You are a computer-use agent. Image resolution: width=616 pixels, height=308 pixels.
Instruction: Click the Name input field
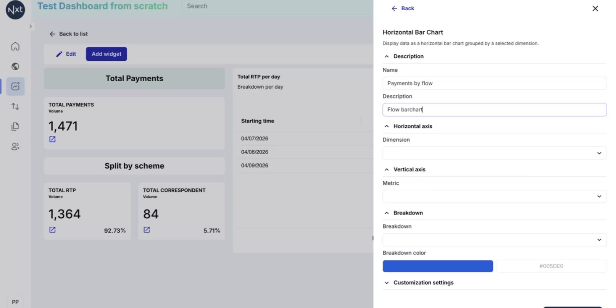click(x=494, y=83)
